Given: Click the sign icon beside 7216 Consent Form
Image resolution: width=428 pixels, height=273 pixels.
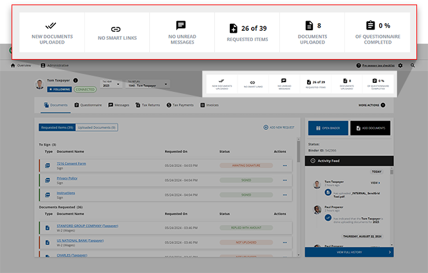Looking at the screenshot, I should [48, 166].
